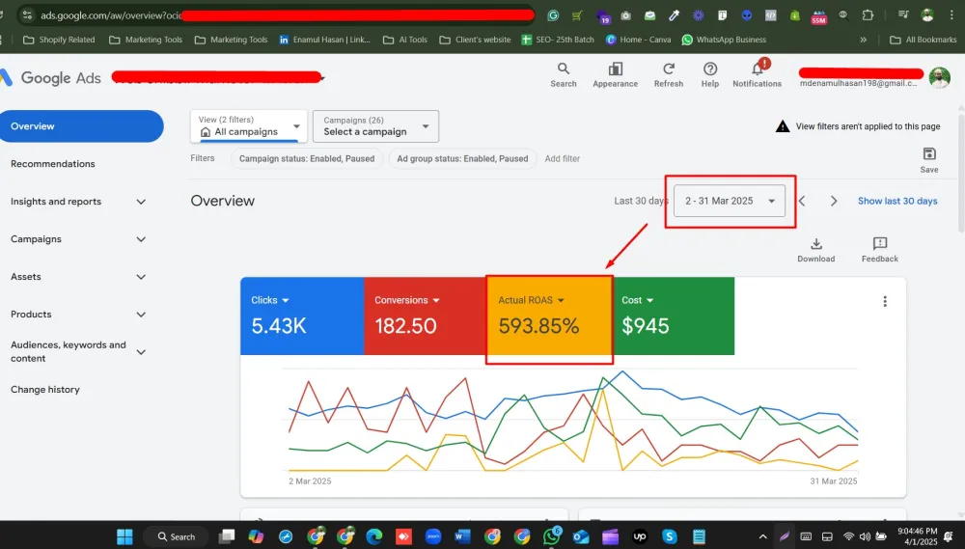Go to the previous date range arrow
965x549 pixels.
pyautogui.click(x=801, y=202)
